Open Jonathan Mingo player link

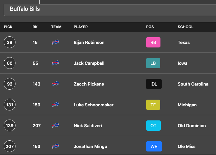(90, 147)
